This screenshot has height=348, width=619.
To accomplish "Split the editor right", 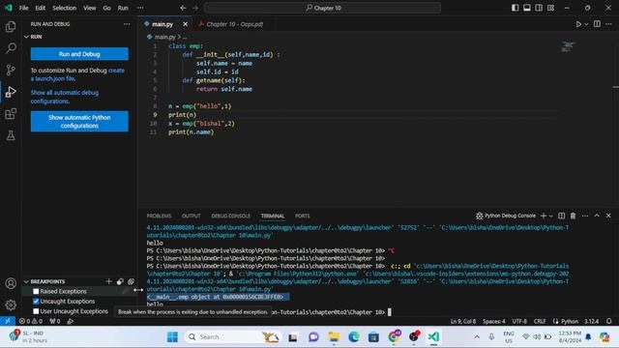I will 597,24.
